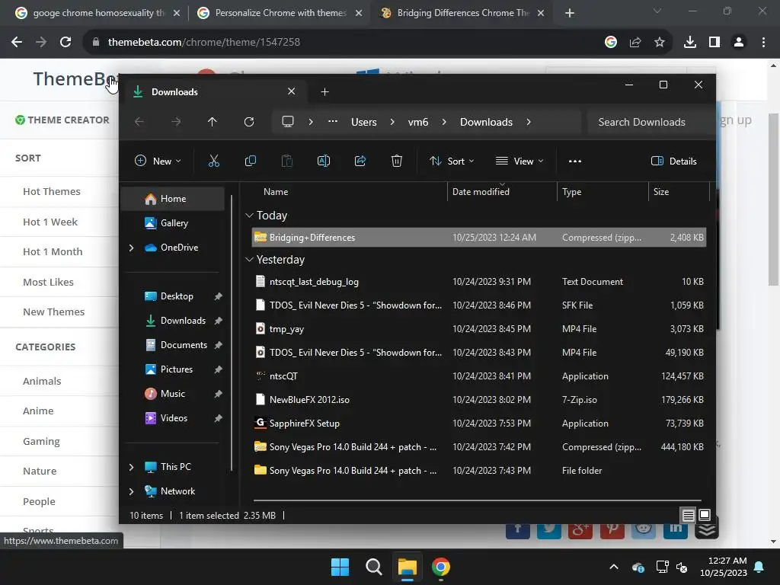The image size is (780, 585).
Task: Click the Delete trash can icon
Action: pos(396,161)
